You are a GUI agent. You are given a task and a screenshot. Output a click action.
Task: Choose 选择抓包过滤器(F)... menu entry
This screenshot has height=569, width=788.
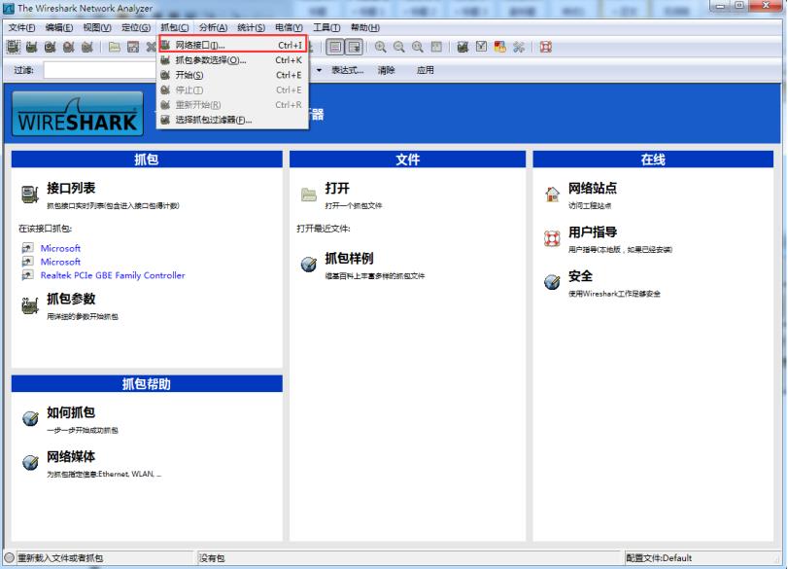tap(232, 120)
